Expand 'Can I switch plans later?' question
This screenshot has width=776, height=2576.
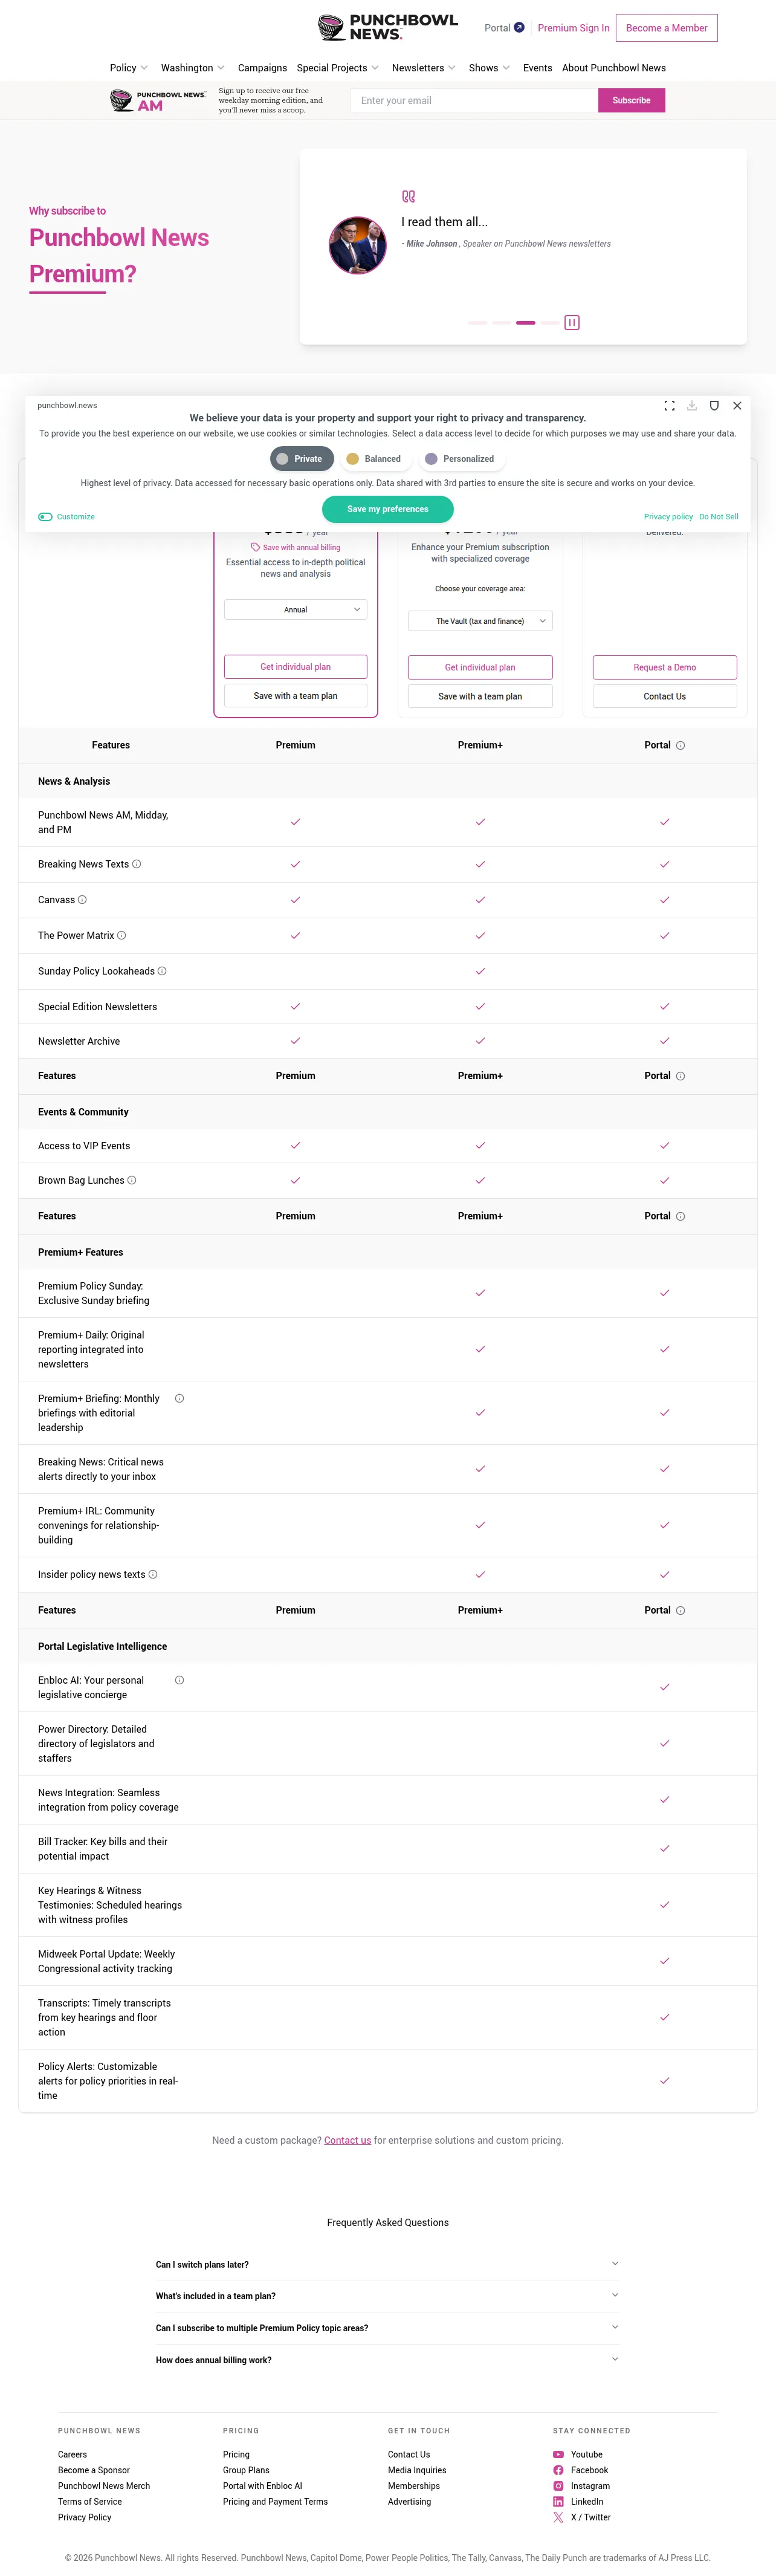[388, 2264]
